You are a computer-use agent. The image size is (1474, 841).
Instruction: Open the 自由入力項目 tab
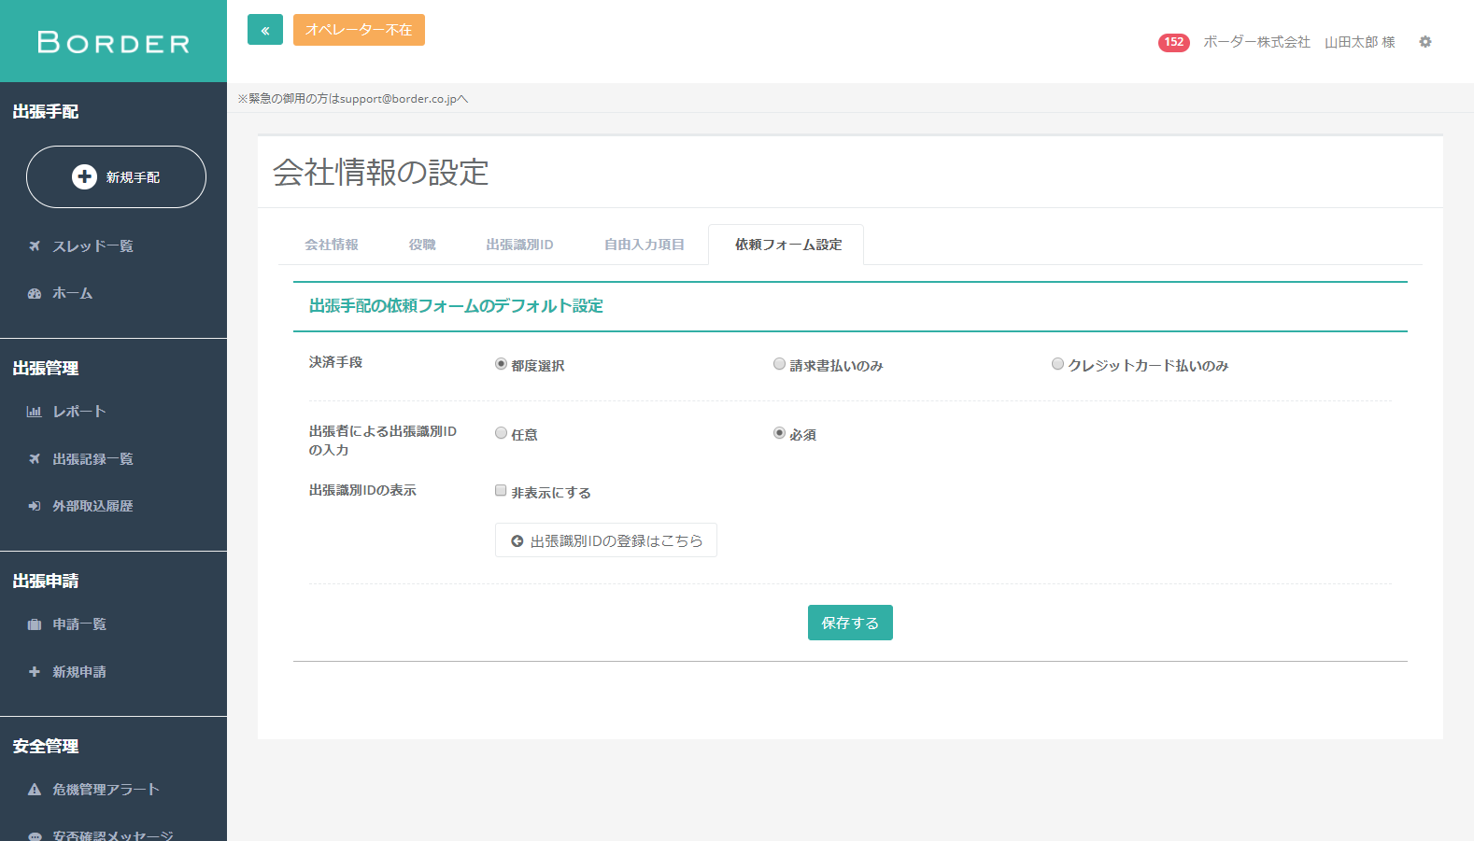(644, 245)
